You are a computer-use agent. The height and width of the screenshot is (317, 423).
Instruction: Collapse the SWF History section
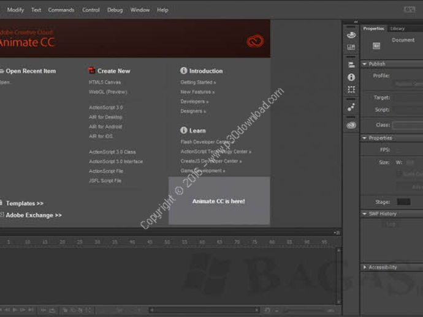pos(365,214)
